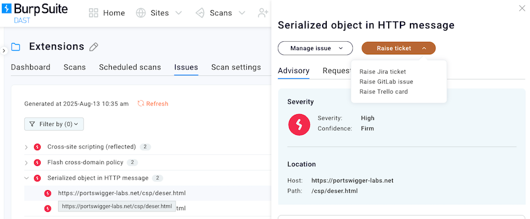Click the Extensions folder title
Screen dimensions: 530x219
[x=57, y=47]
